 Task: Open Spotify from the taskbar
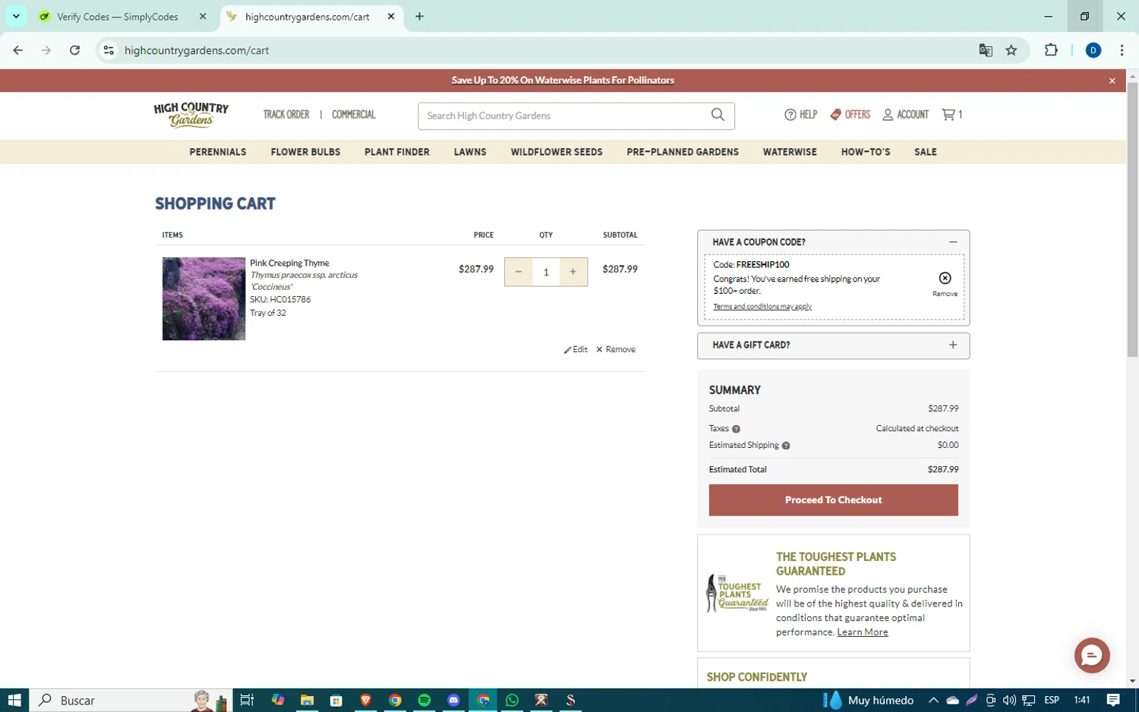click(424, 700)
